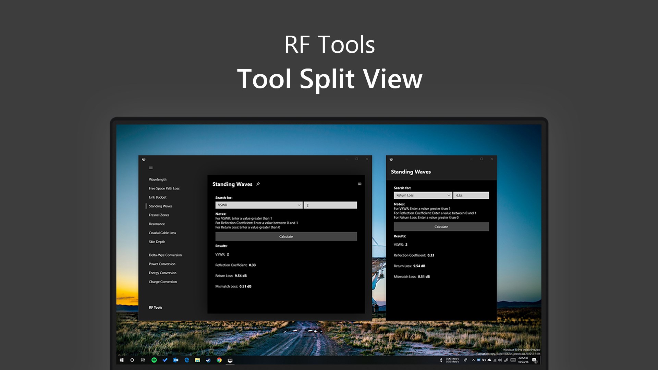Select Coaxial Cable Loss in the sidebar
The image size is (658, 370).
click(x=162, y=233)
